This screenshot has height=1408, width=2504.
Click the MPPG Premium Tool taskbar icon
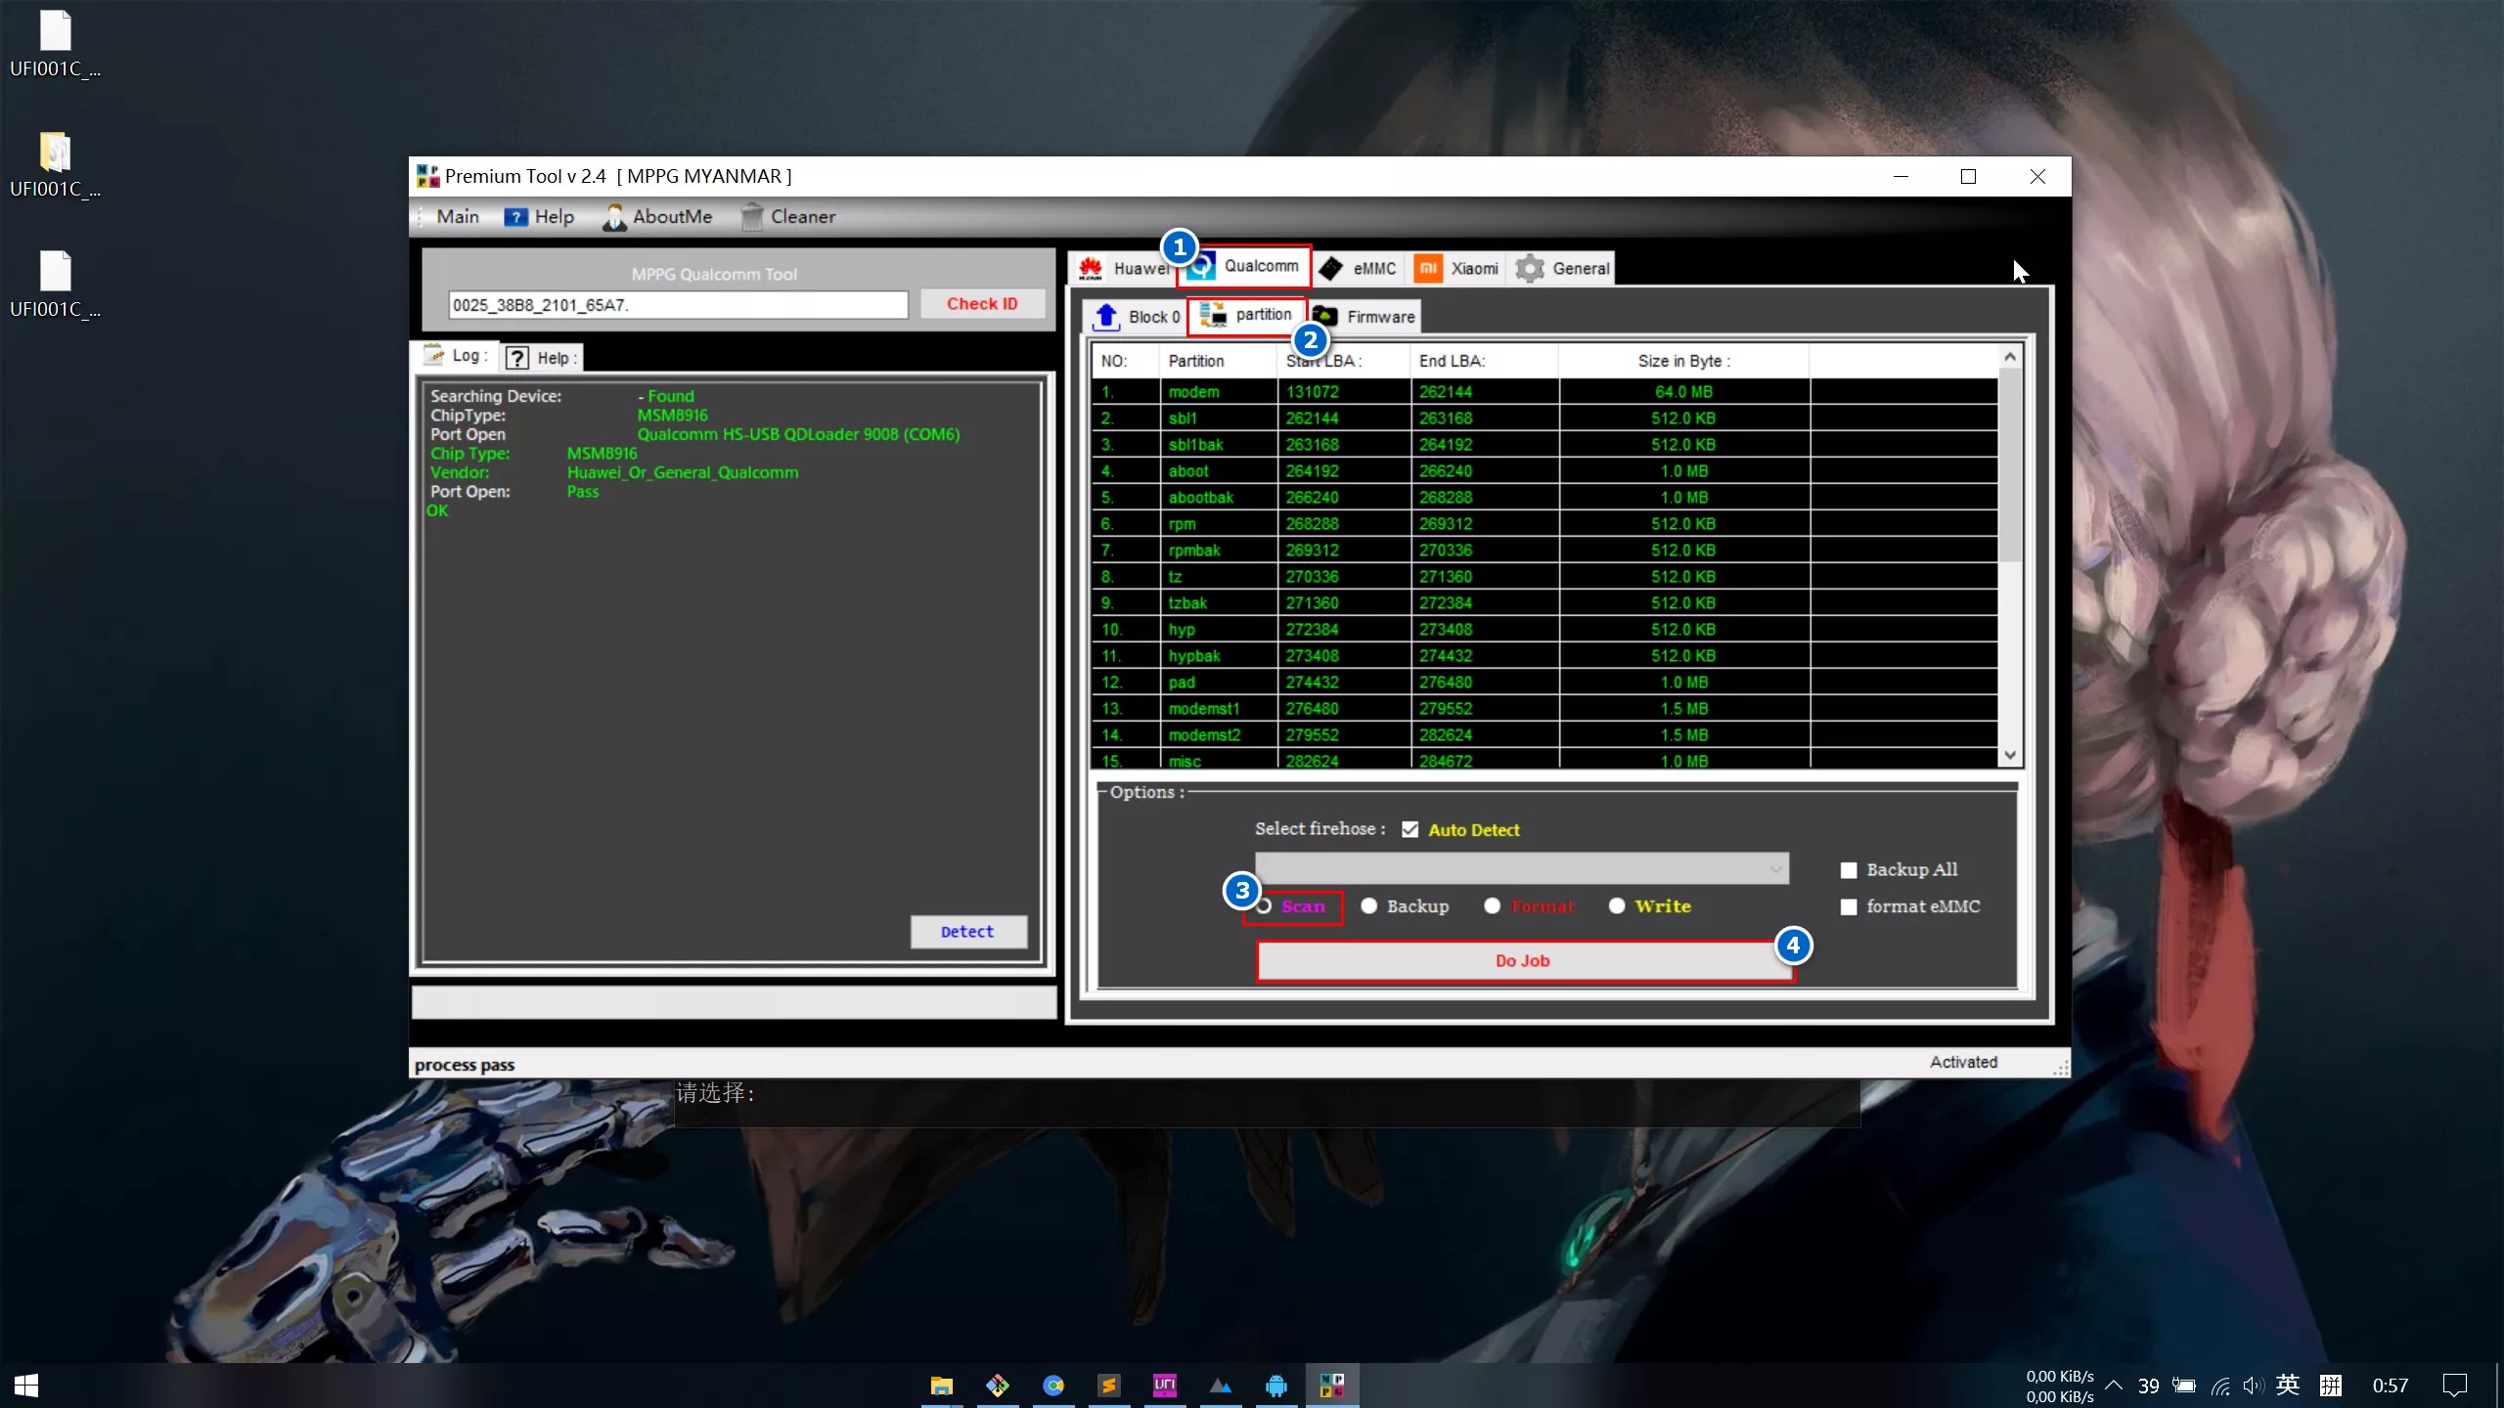[x=1332, y=1386]
